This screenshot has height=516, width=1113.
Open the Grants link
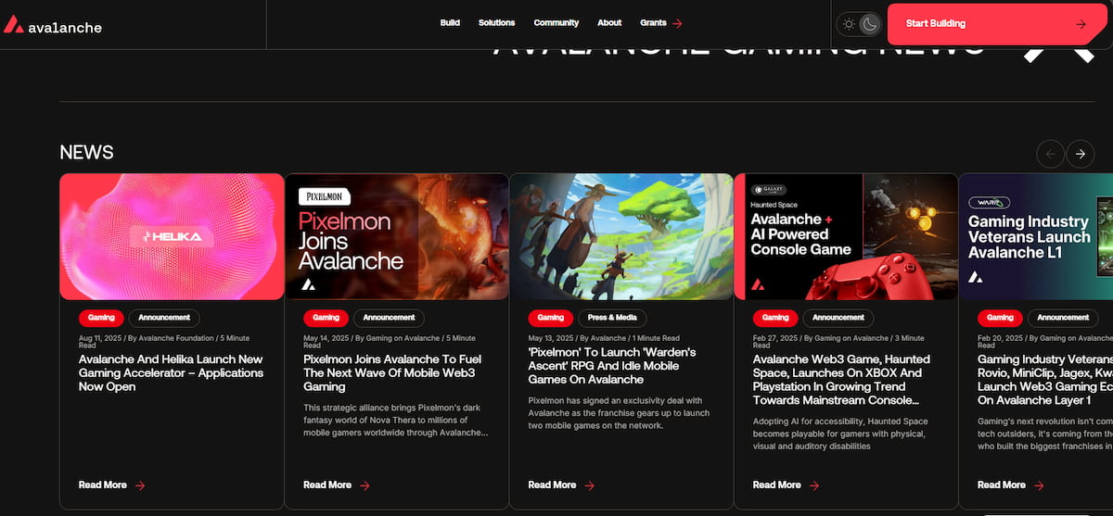(x=653, y=23)
